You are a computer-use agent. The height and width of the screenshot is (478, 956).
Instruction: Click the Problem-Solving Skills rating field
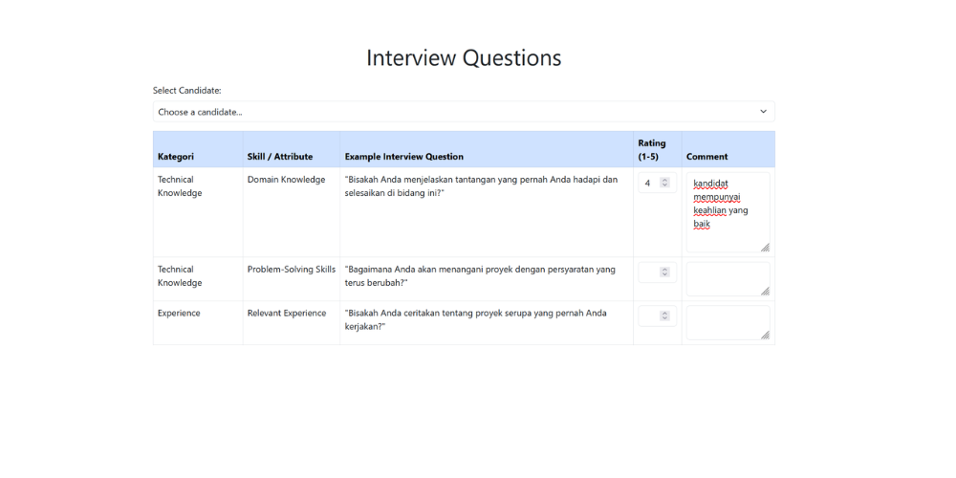[649, 272]
